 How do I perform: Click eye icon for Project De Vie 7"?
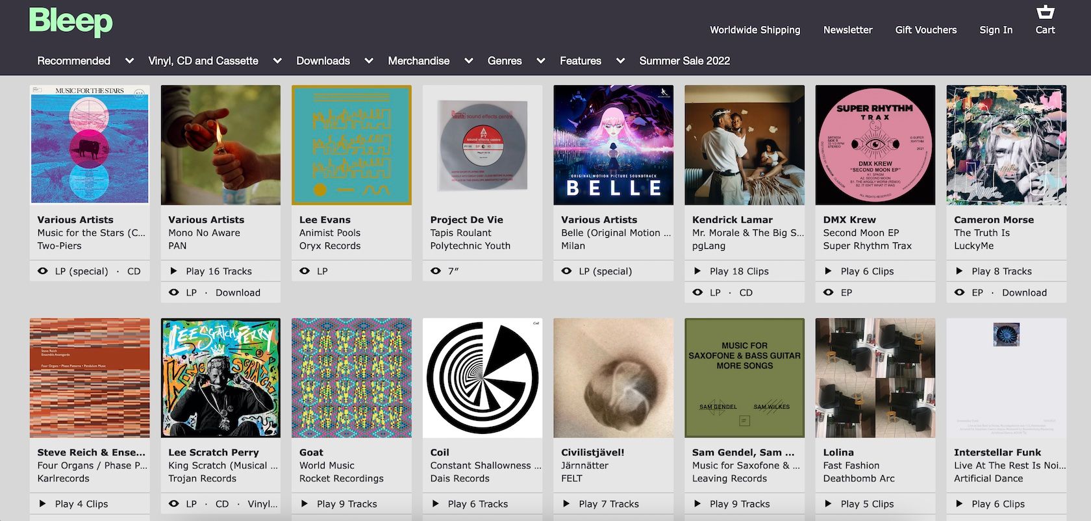pos(436,271)
